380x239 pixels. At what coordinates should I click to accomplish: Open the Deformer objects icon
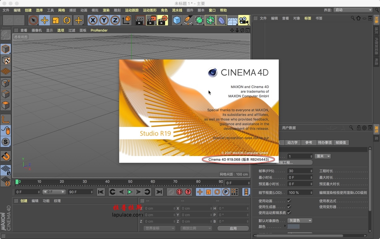(x=221, y=20)
